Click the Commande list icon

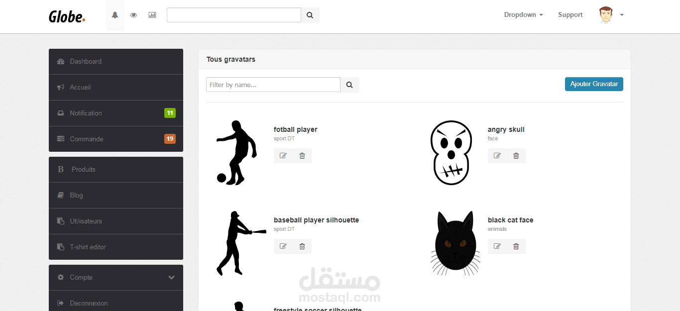click(61, 139)
